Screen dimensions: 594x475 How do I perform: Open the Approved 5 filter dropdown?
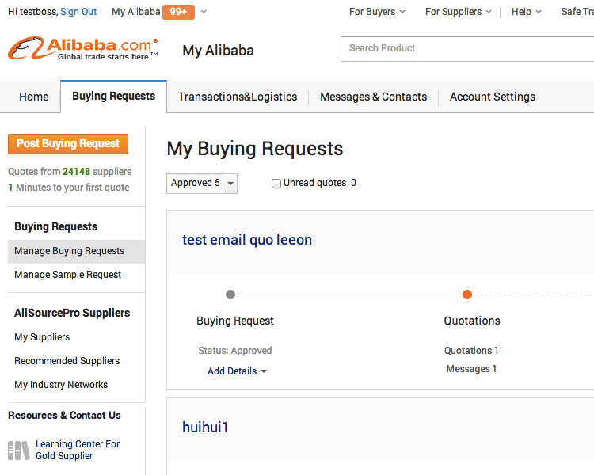point(202,184)
